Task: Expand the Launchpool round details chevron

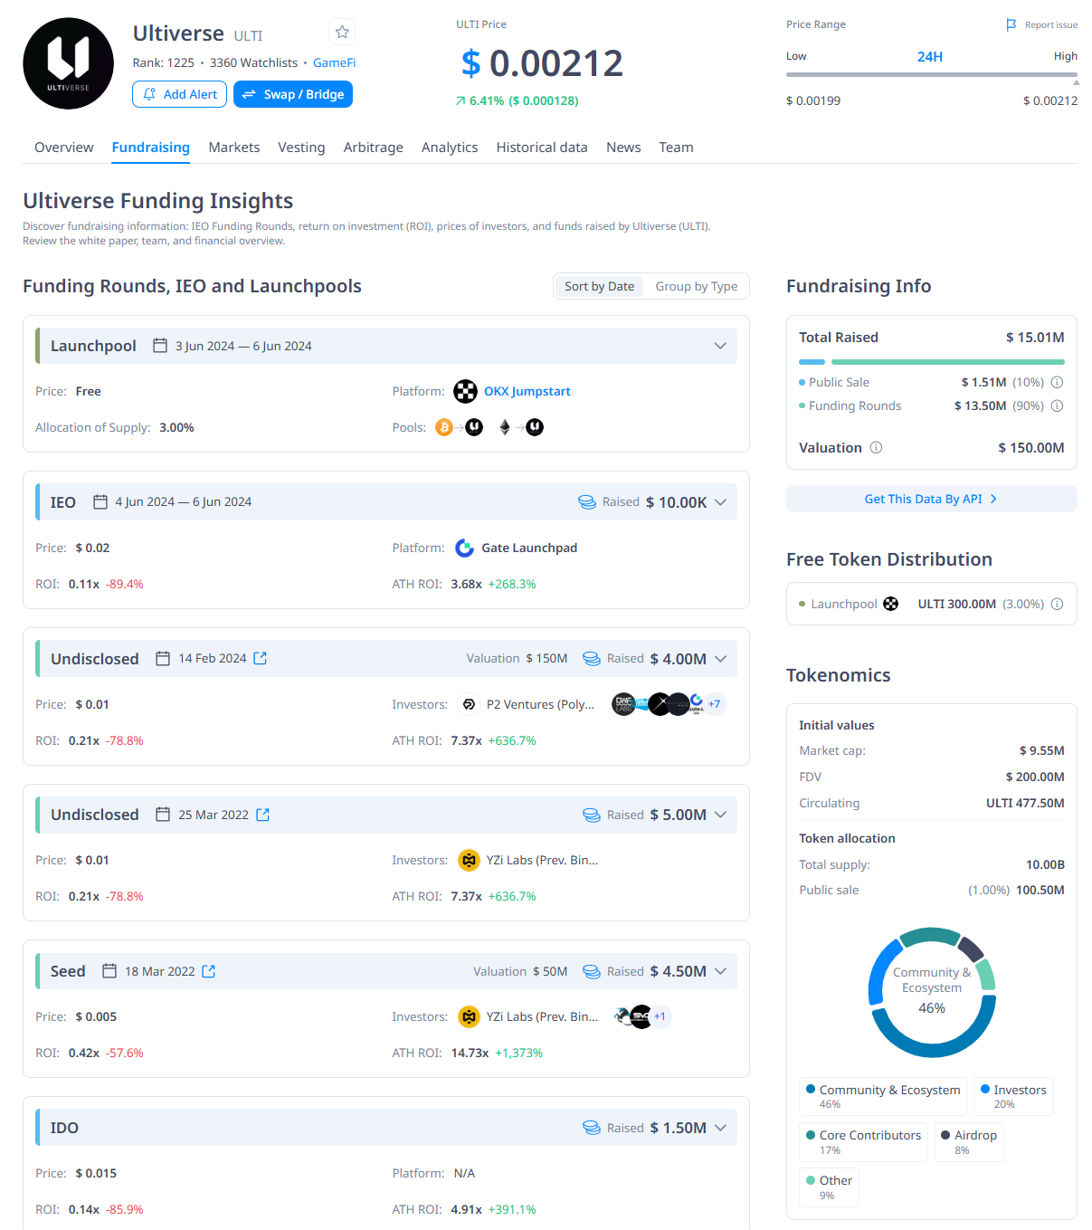Action: click(720, 346)
